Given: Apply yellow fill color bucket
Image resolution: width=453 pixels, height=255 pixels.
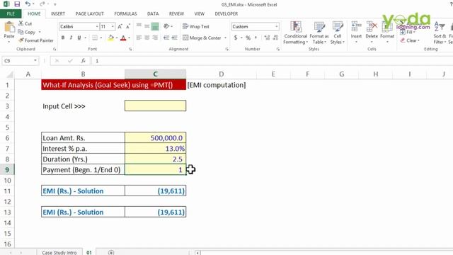Looking at the screenshot, I should point(110,38).
